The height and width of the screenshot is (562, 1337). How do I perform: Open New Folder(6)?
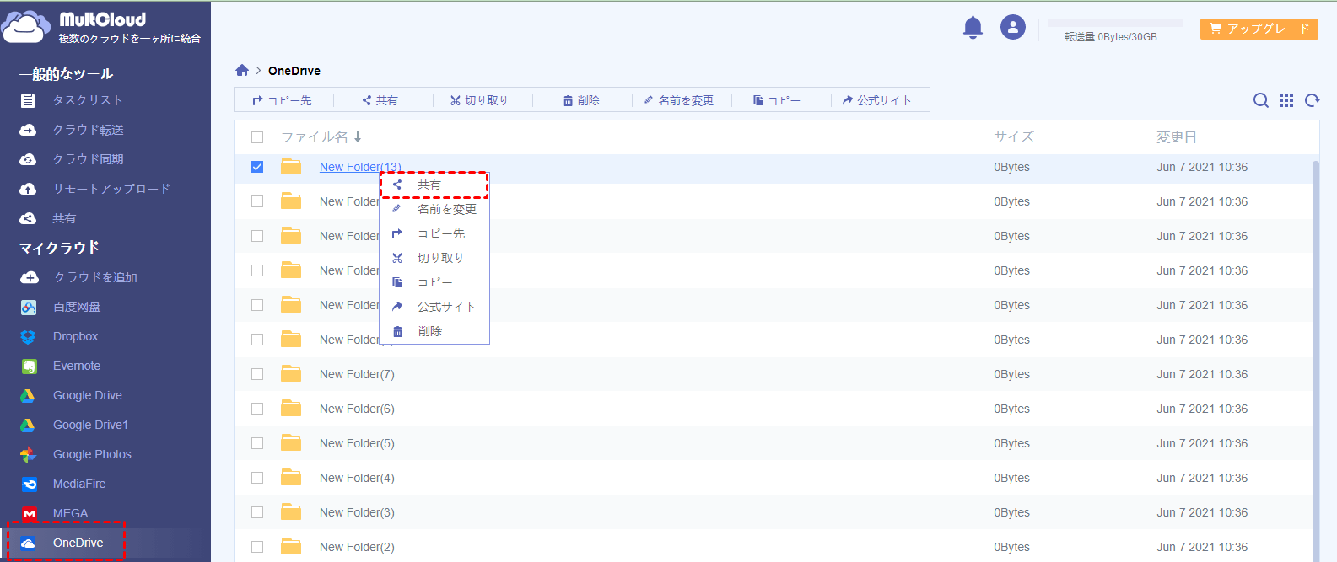[x=357, y=409]
